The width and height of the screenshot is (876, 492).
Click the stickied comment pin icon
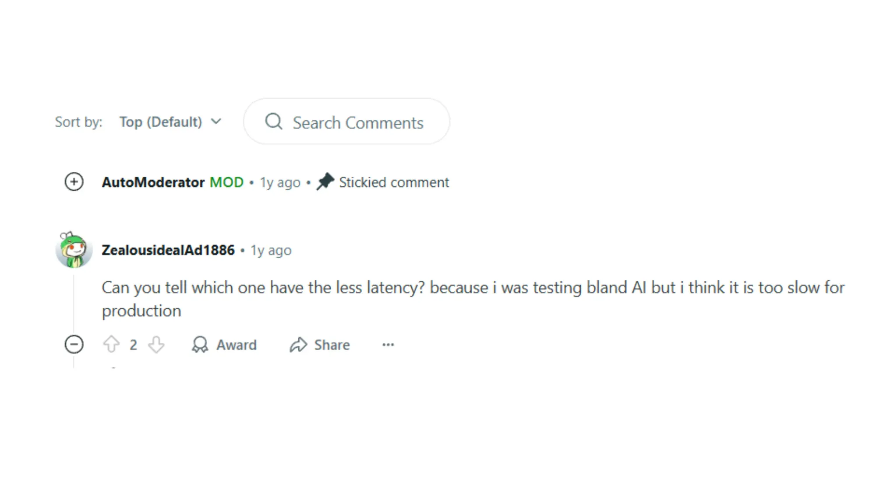coord(325,182)
